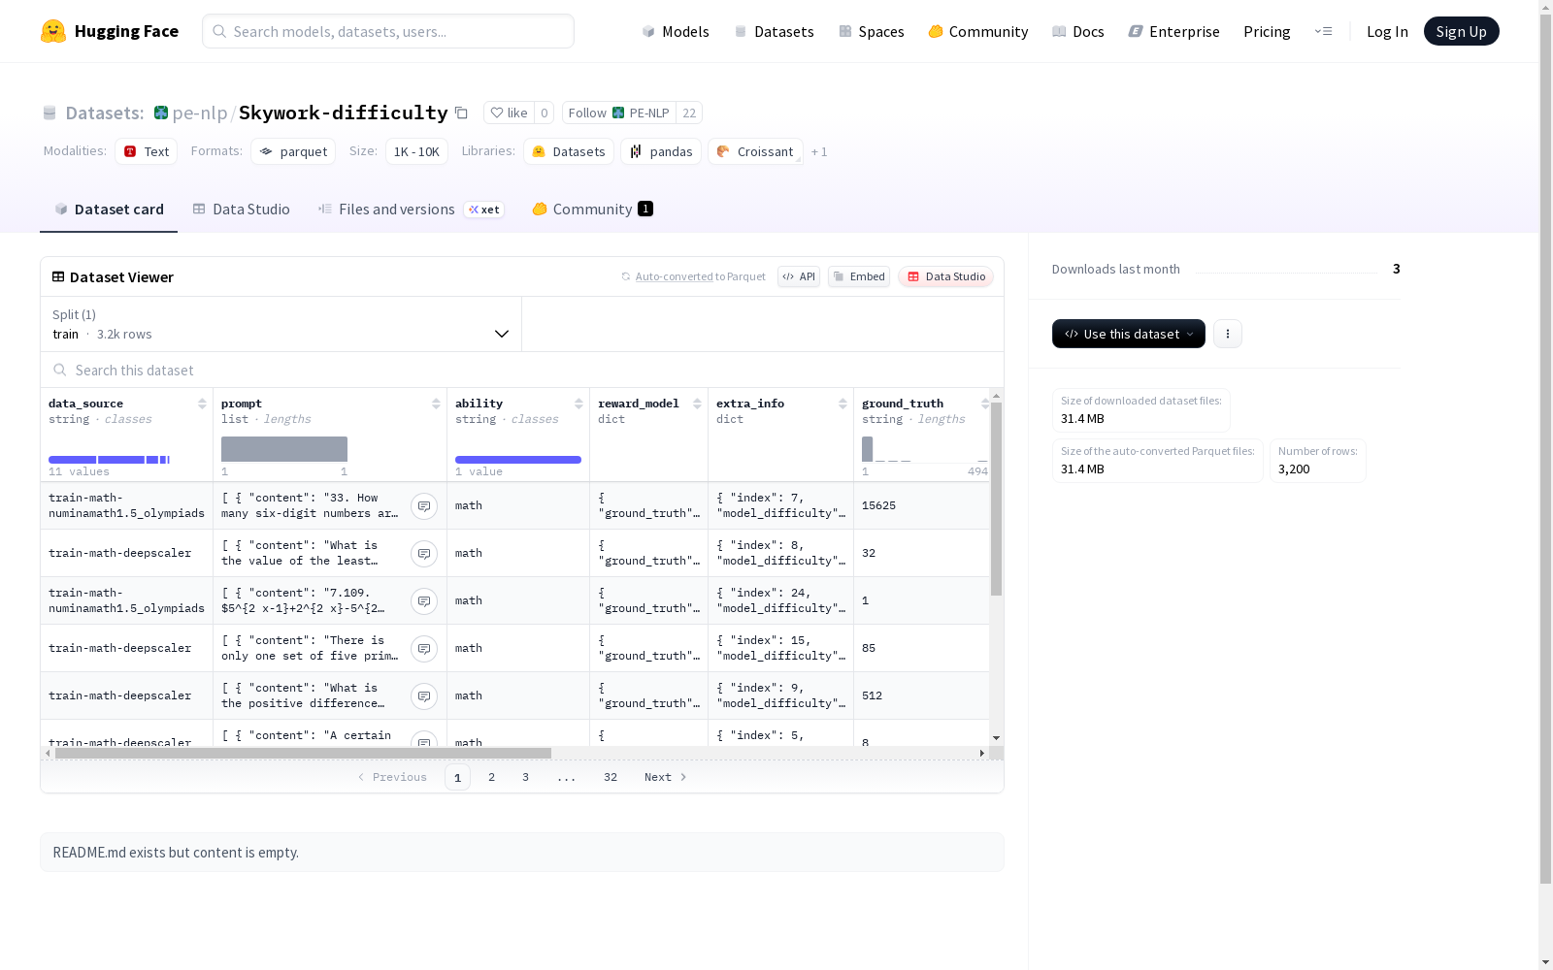Viewport: 1553px width, 970px height.
Task: Select the Text modality tag
Action: coord(147,151)
